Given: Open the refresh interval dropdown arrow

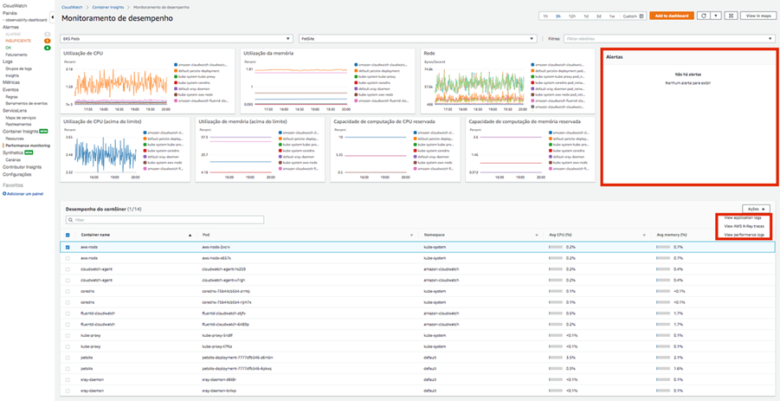Looking at the screenshot, I should pos(716,16).
